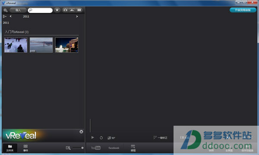Toggle the photos landscape filter
The image size is (259, 155).
click(72, 10)
